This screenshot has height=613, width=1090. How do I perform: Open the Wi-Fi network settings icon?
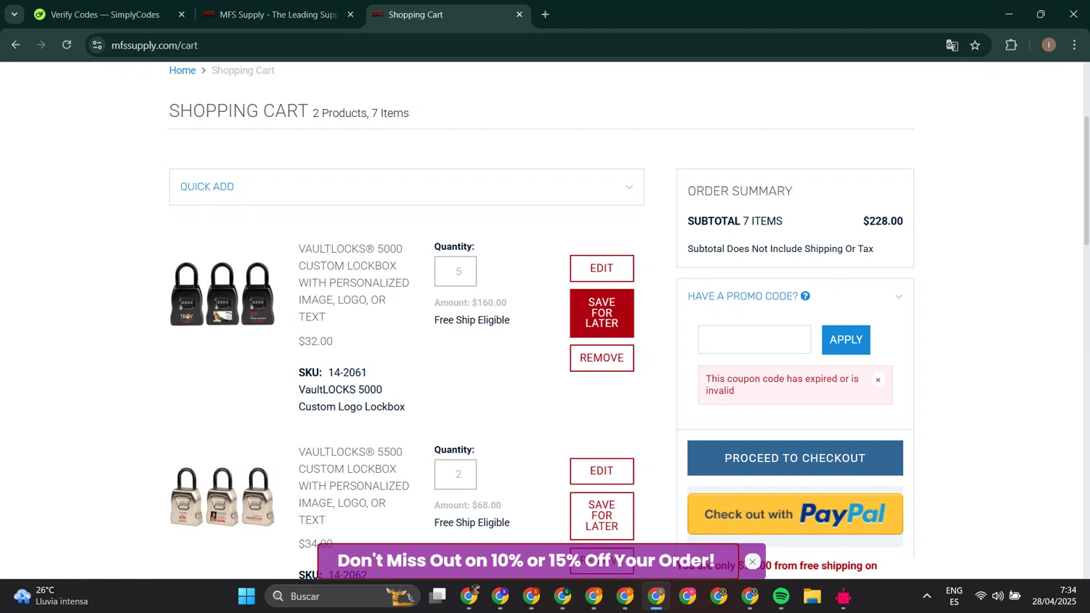(x=981, y=596)
